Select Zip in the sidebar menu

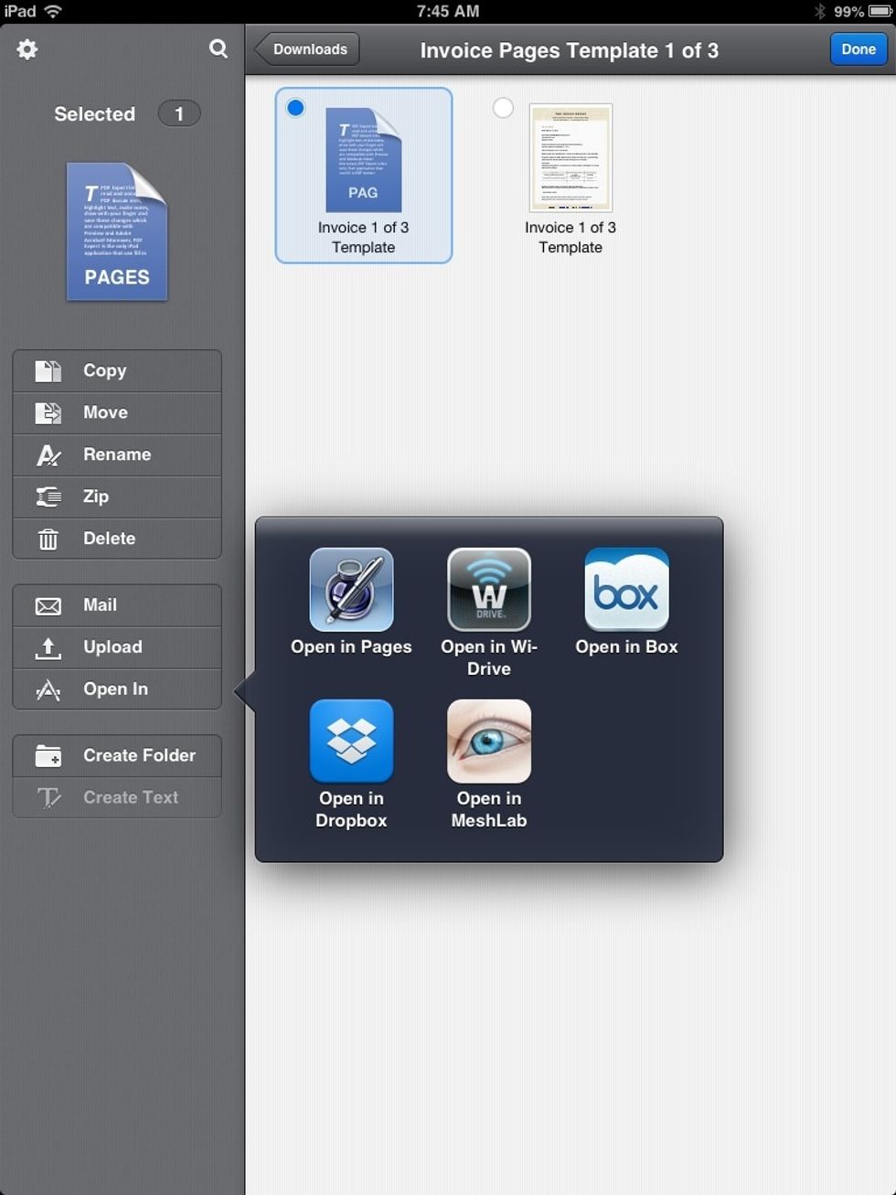(x=117, y=497)
